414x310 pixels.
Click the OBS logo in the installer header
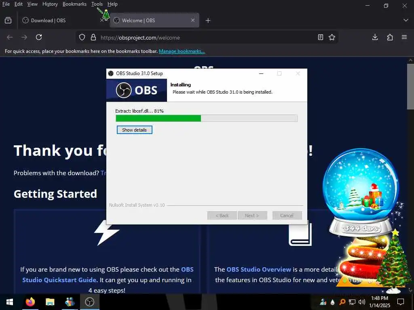137,90
